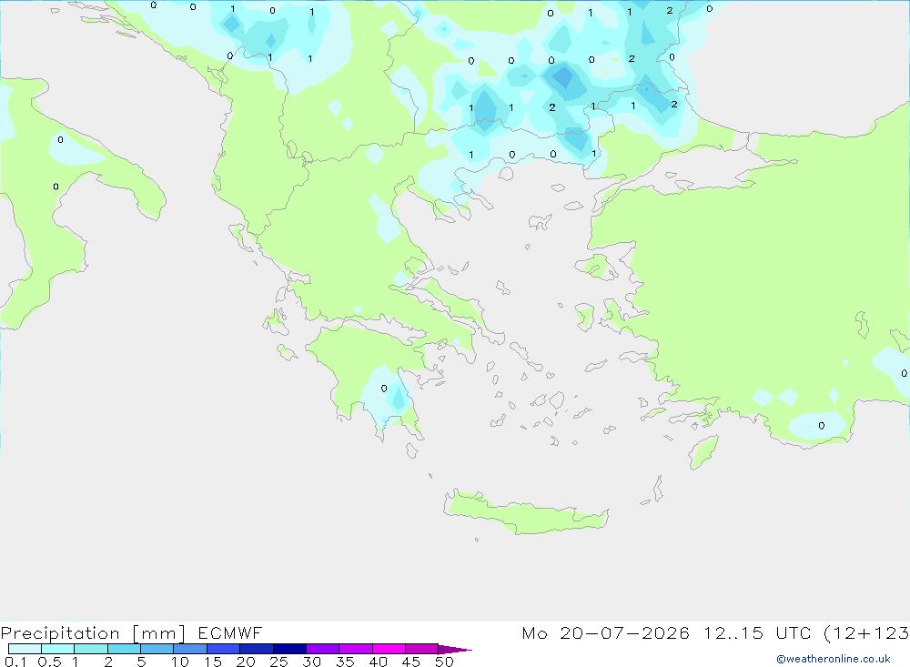Click the legend value '10'
The image size is (910, 667).
coord(180,662)
